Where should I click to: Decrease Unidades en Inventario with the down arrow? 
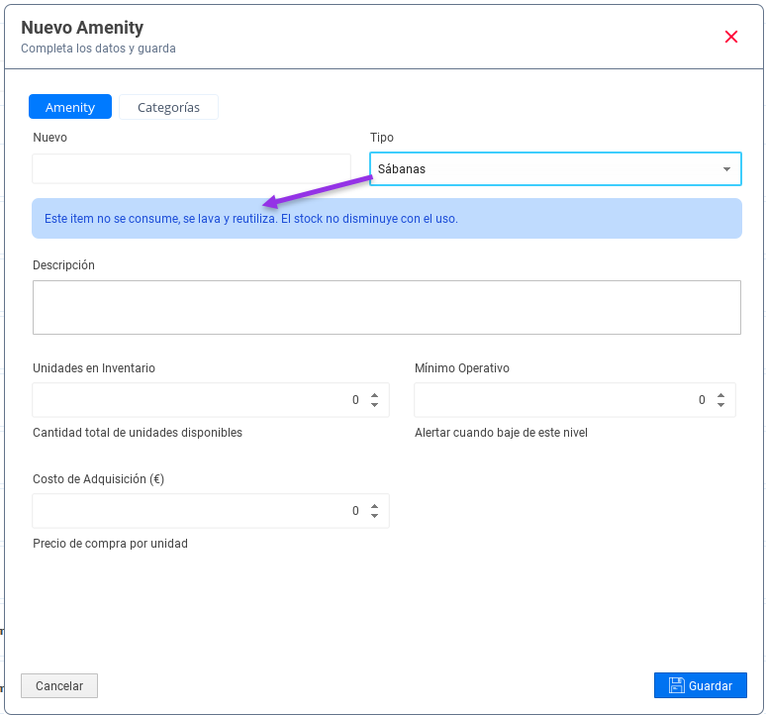click(374, 405)
